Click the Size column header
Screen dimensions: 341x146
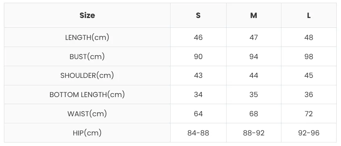coord(87,15)
